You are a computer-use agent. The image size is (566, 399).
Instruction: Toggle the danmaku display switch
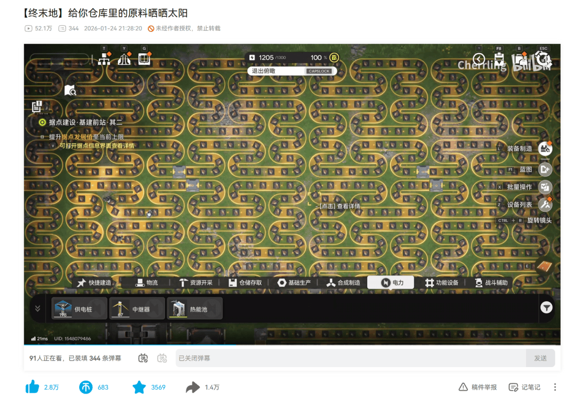(143, 358)
